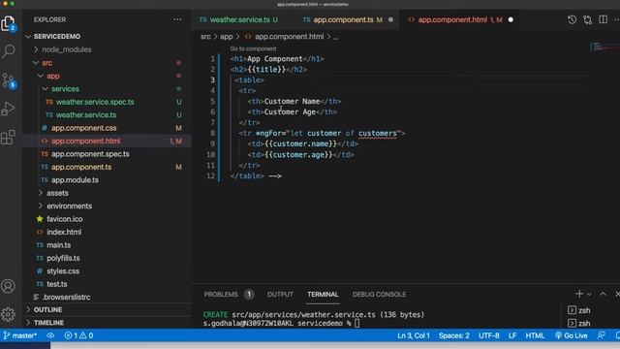
Task: Open app.component.ts in explorer
Action: [81, 167]
